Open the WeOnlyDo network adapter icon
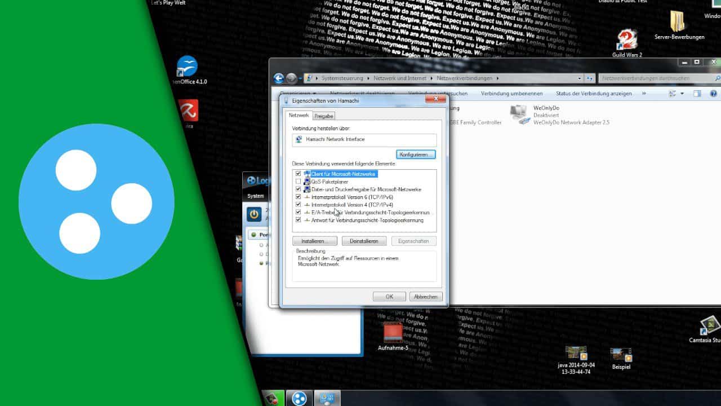Viewport: 721px width, 406px height. [x=519, y=114]
